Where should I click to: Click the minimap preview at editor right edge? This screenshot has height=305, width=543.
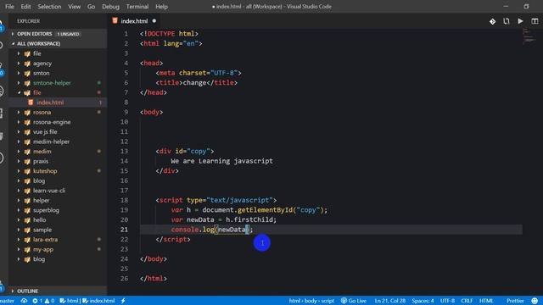point(529,36)
